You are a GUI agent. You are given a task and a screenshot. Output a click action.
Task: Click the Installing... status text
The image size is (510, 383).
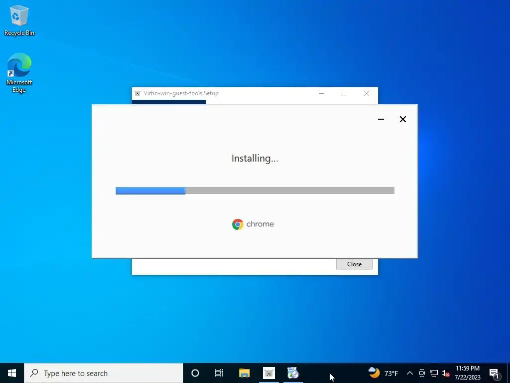click(255, 158)
